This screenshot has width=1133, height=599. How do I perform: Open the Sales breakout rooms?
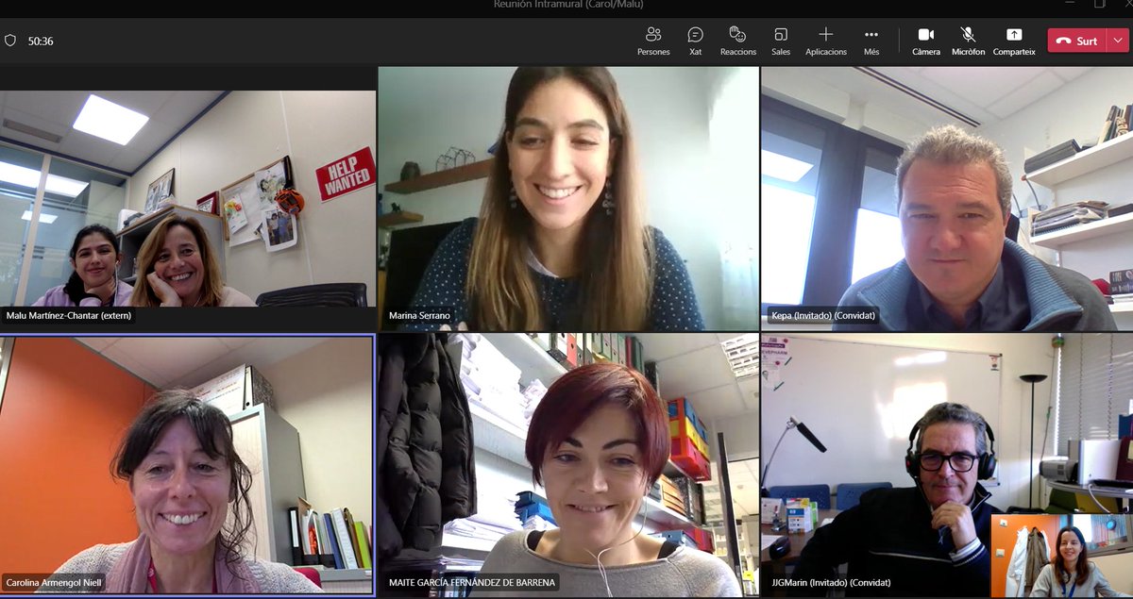tap(781, 41)
